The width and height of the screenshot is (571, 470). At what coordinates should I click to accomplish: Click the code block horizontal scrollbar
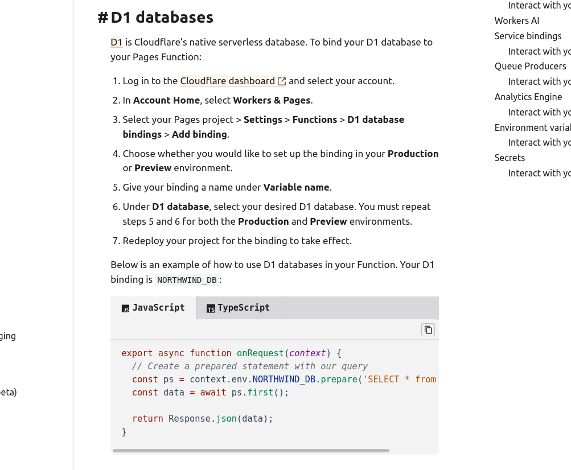point(250,451)
